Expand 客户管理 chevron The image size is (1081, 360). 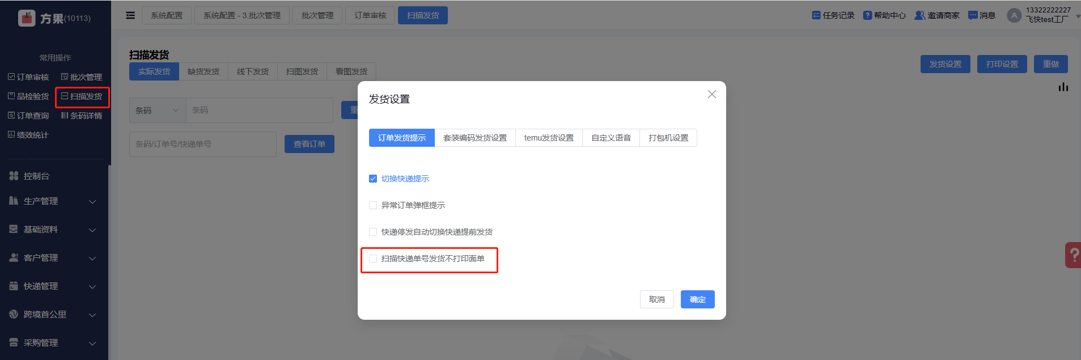point(92,259)
